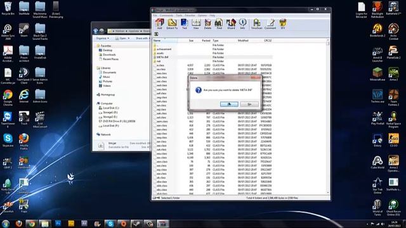Select Videos library in Explorer sidebar
406x228 pixels.
[x=105, y=85]
